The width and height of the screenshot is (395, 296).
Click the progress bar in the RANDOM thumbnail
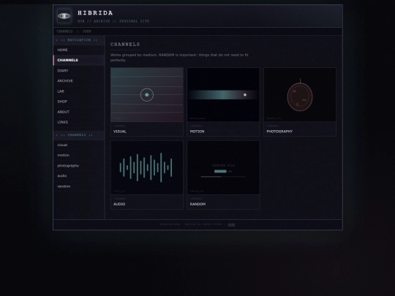(223, 177)
